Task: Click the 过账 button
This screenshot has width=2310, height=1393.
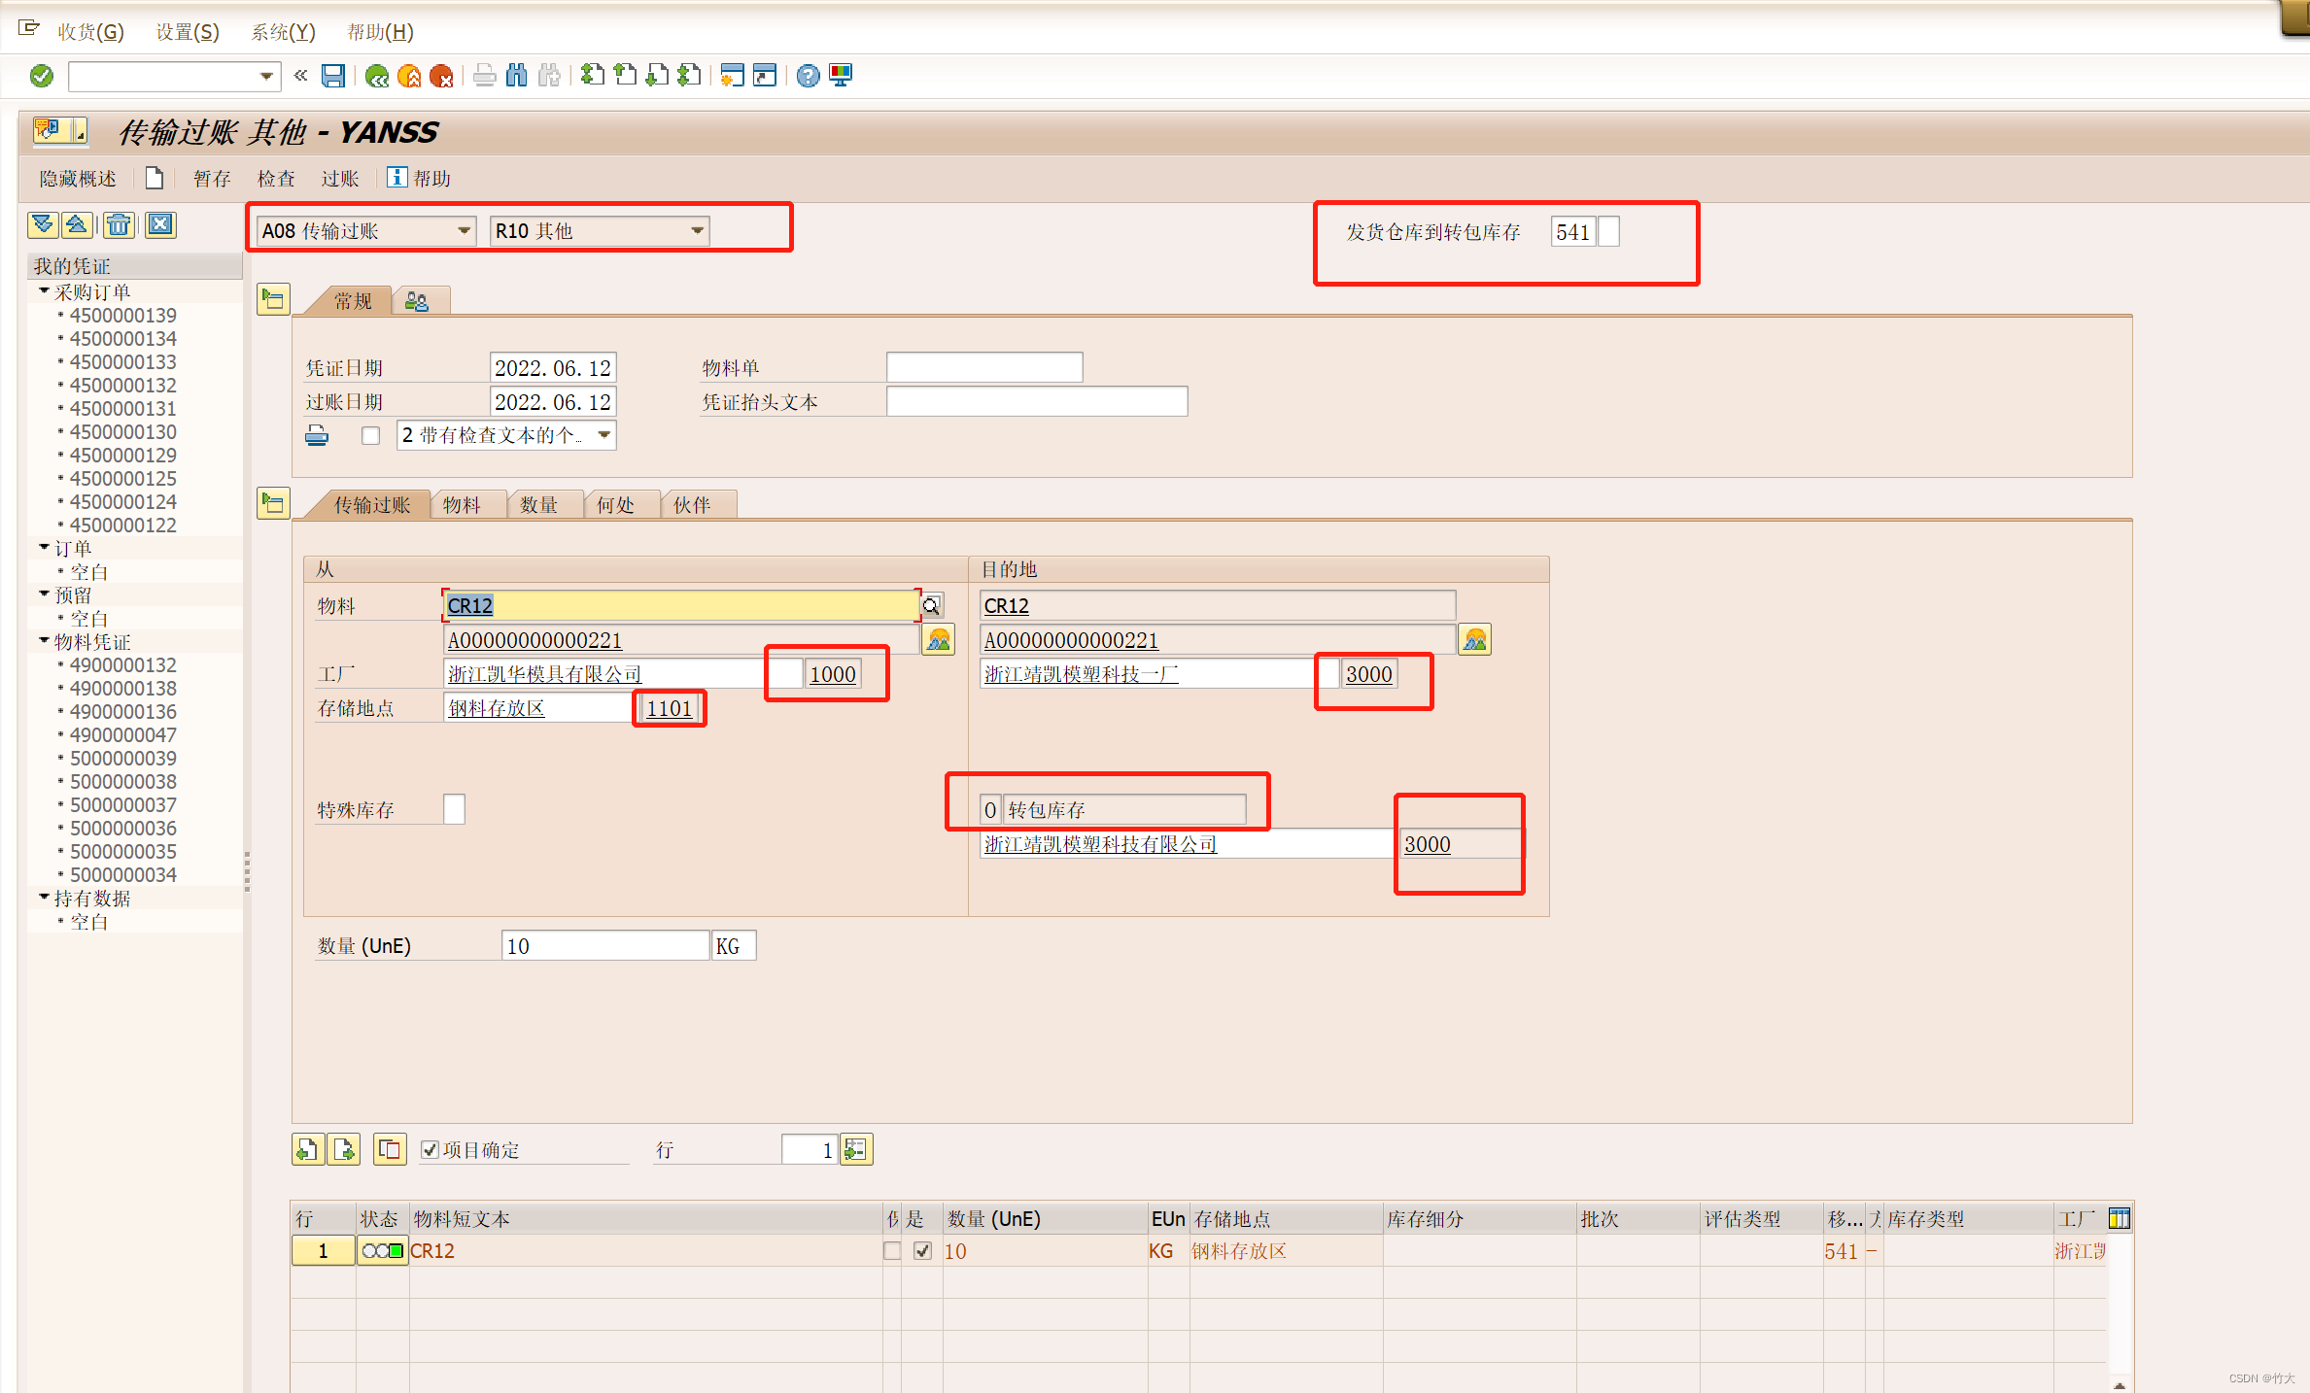Action: tap(340, 179)
